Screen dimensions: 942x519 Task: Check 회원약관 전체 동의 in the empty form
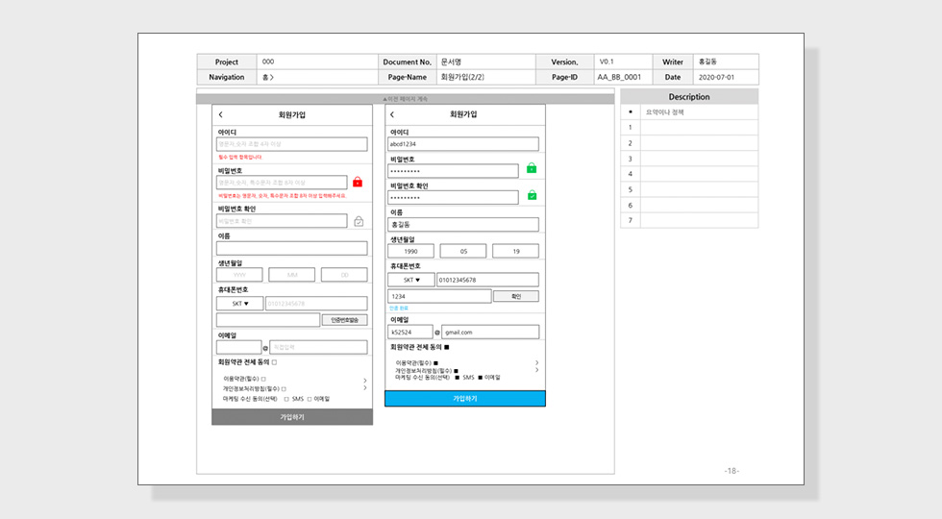click(275, 362)
